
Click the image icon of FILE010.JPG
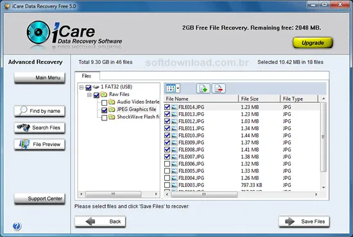tap(174, 135)
